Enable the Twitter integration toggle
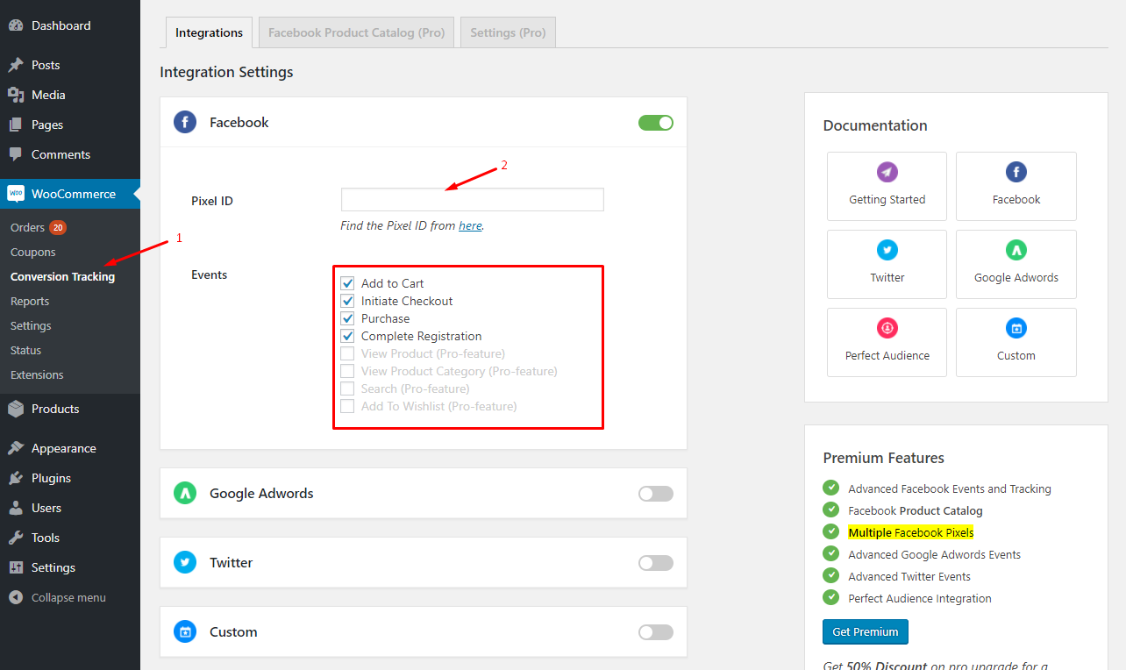1126x670 pixels. [x=656, y=563]
